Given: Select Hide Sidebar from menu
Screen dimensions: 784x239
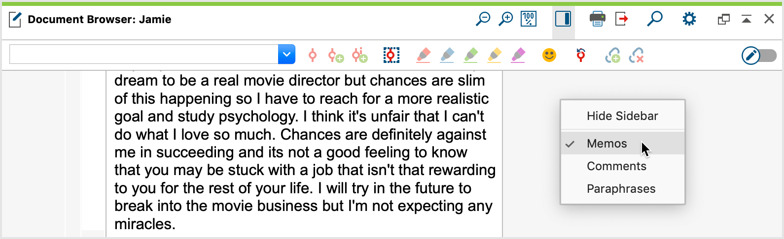Looking at the screenshot, I should pyautogui.click(x=622, y=116).
